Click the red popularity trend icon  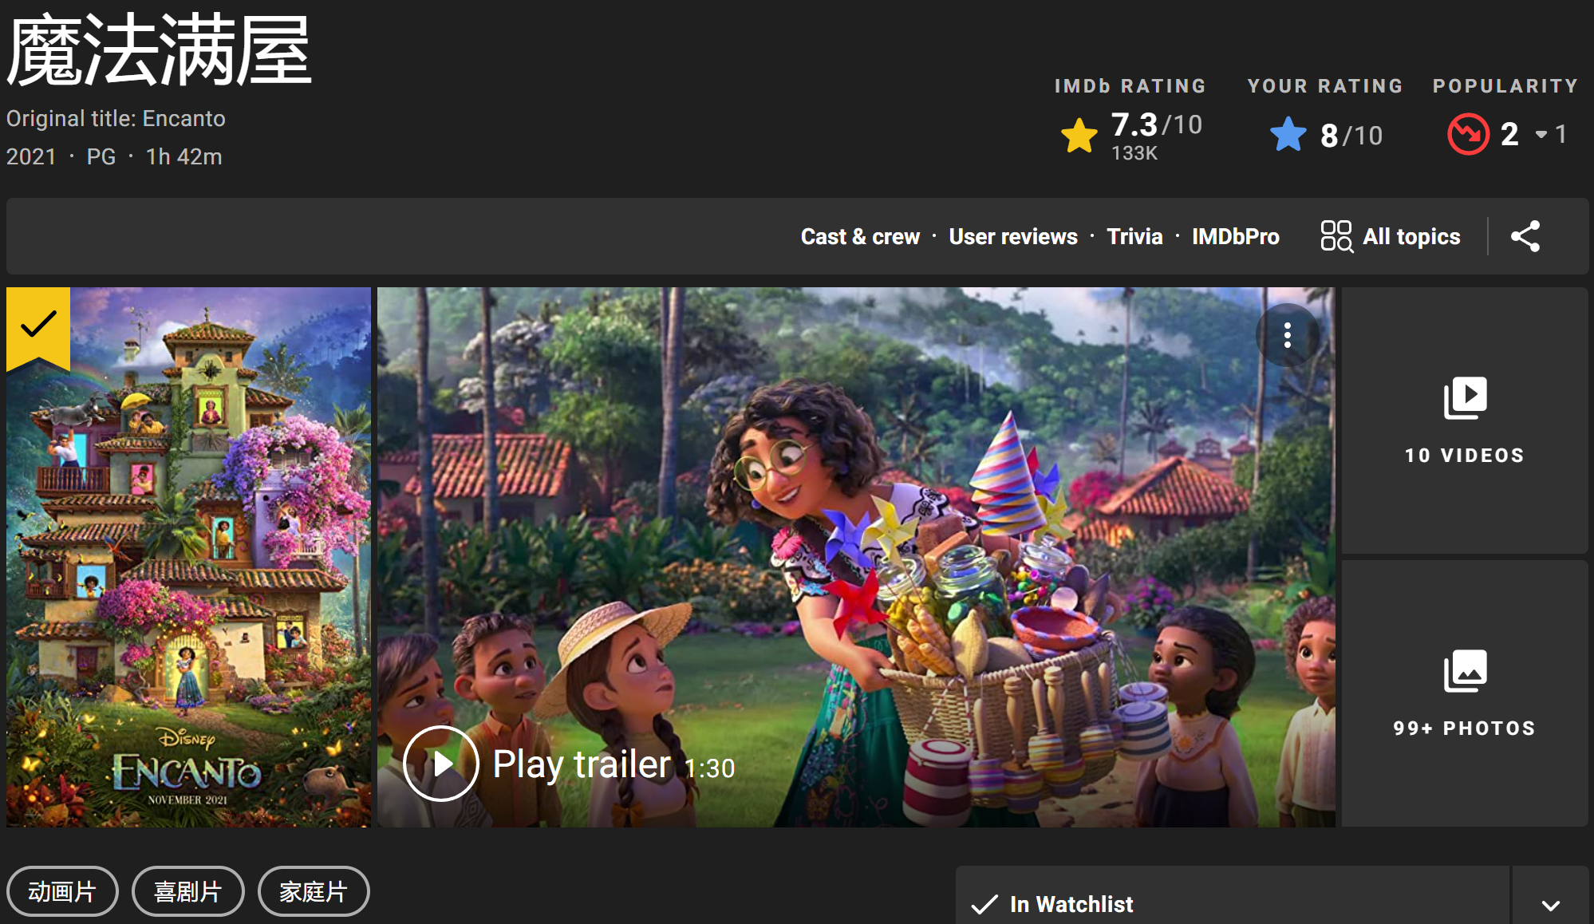[x=1468, y=134]
